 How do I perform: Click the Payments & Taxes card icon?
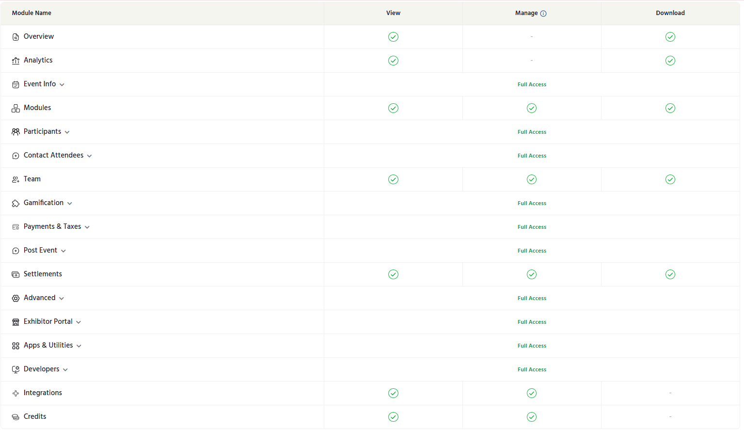click(x=16, y=227)
